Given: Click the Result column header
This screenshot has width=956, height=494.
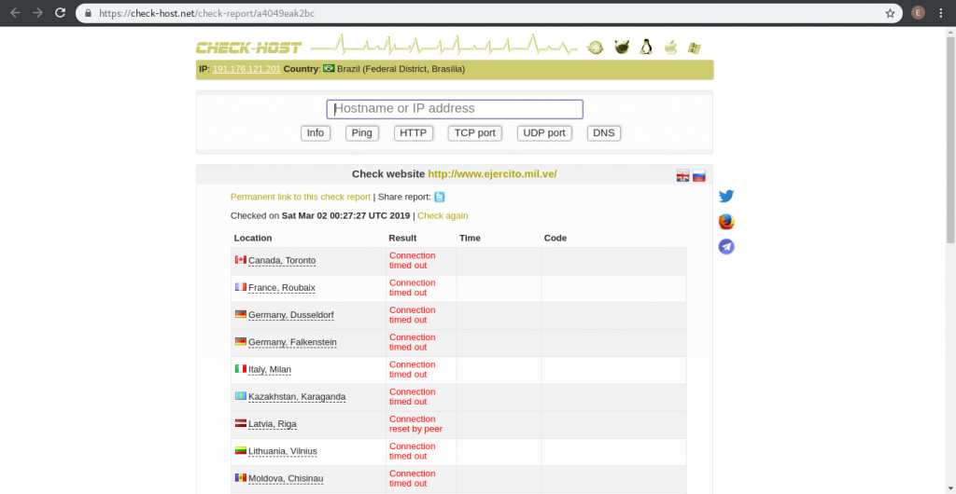Looking at the screenshot, I should [x=402, y=238].
